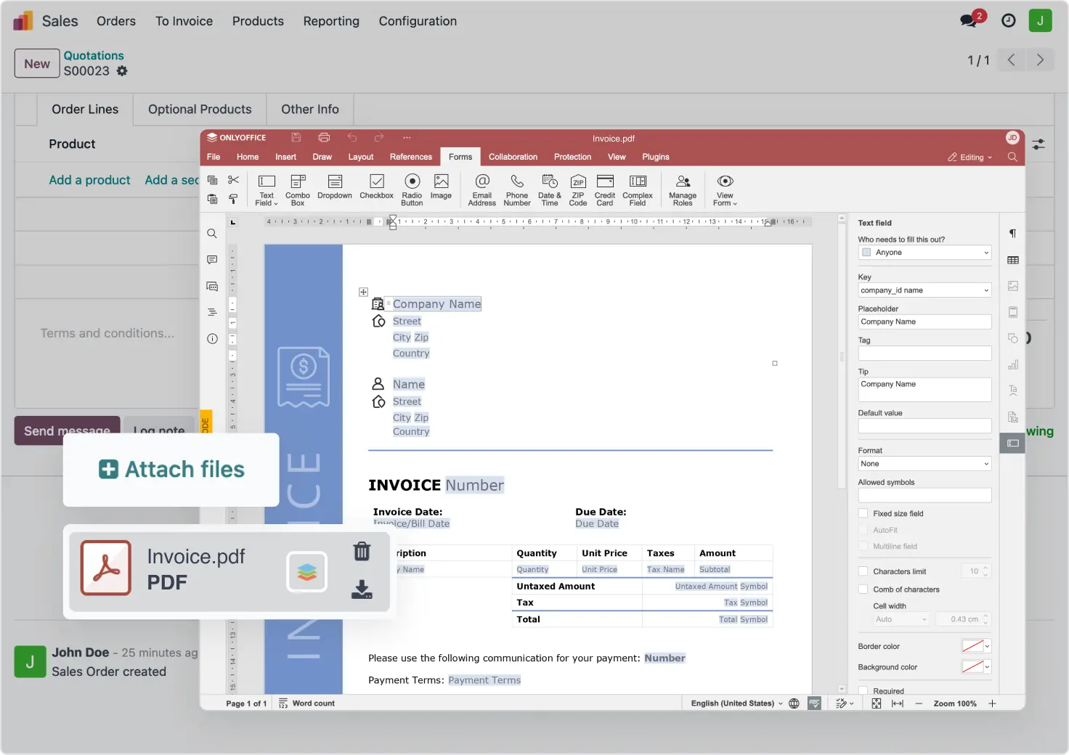Click the print icon in ONLYOFFICE title bar
The width and height of the screenshot is (1069, 755).
point(324,137)
